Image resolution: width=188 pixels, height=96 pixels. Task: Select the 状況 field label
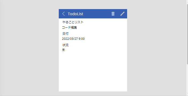coord(65,45)
